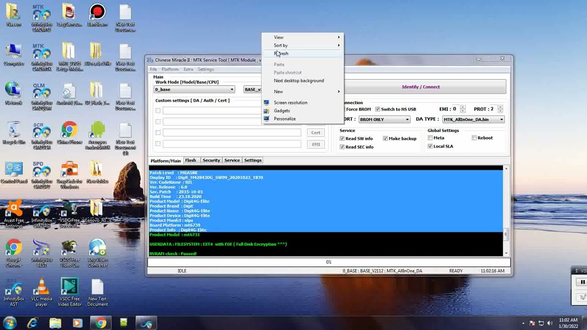Open the Computer desktop icon
The height and width of the screenshot is (330, 587).
coord(14,55)
